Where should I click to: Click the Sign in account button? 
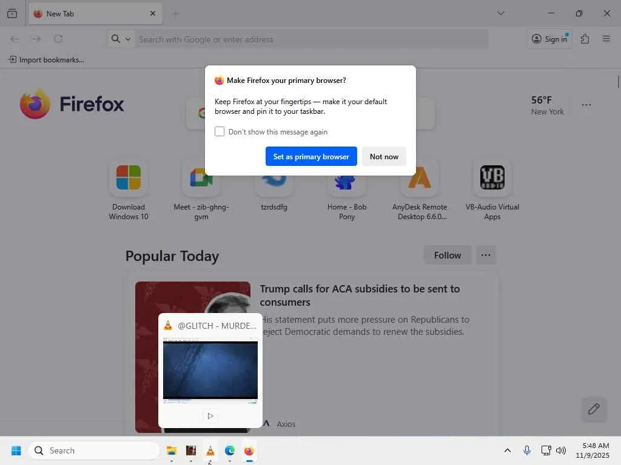pos(549,39)
